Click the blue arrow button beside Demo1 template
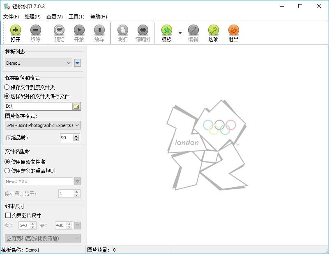This screenshot has width=329, height=254. pyautogui.click(x=78, y=63)
